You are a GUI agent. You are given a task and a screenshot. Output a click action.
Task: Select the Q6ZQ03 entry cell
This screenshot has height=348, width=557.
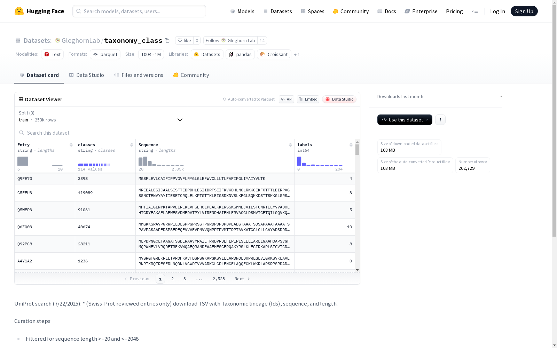coord(45,227)
